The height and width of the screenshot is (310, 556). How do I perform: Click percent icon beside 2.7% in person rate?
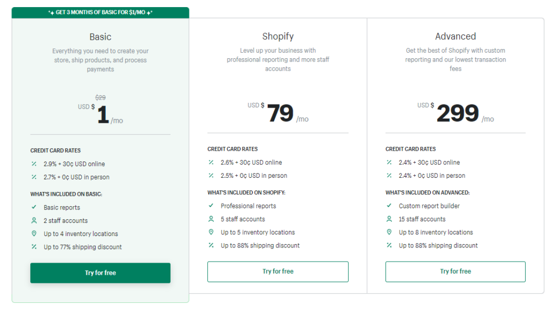point(34,177)
